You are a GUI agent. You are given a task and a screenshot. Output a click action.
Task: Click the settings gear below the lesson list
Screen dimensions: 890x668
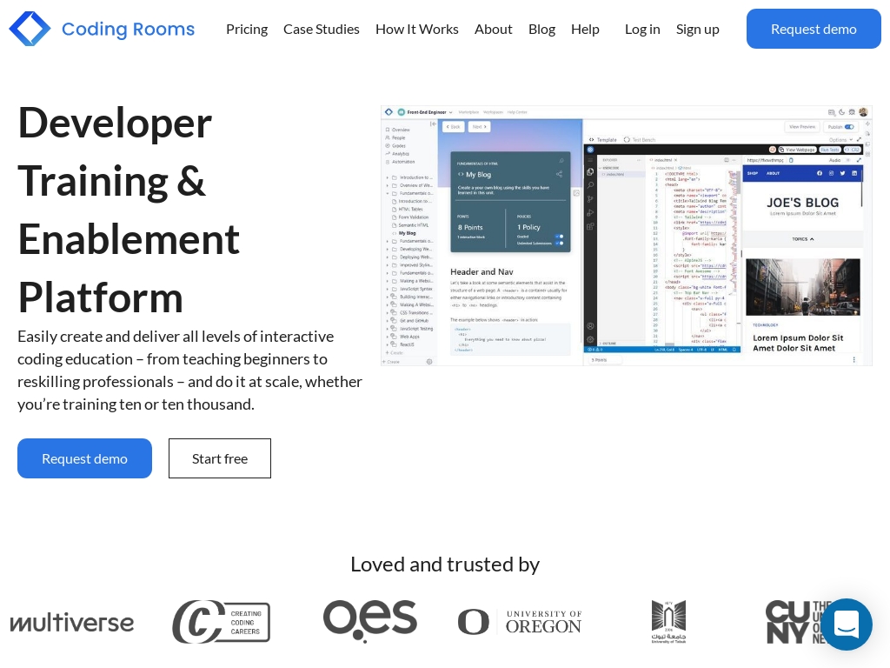428,361
